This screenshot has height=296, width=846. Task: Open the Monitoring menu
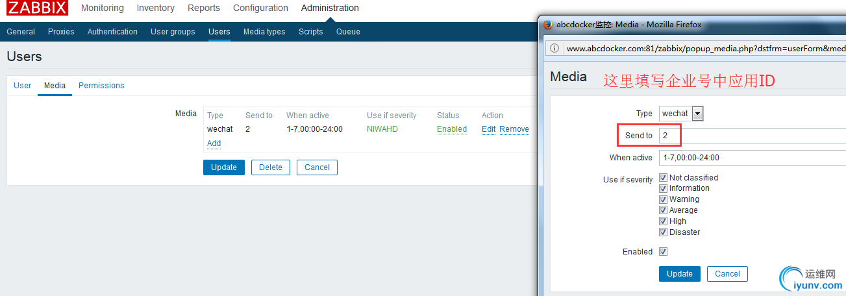103,8
